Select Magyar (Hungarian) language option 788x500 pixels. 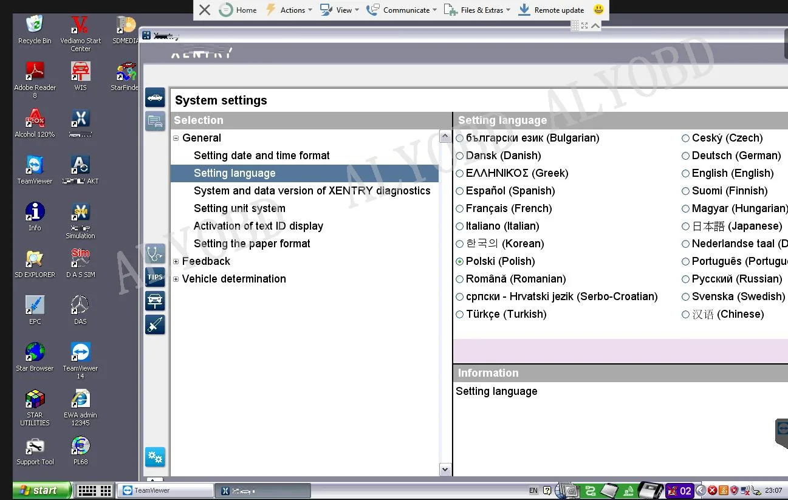[685, 208]
